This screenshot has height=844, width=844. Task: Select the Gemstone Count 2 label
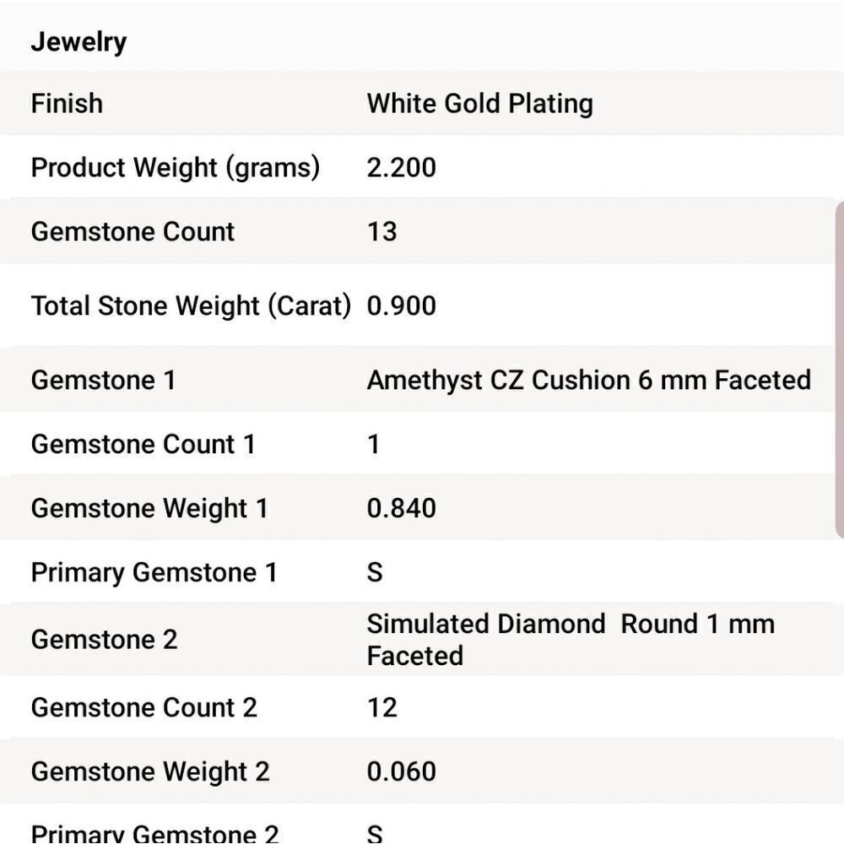(143, 707)
